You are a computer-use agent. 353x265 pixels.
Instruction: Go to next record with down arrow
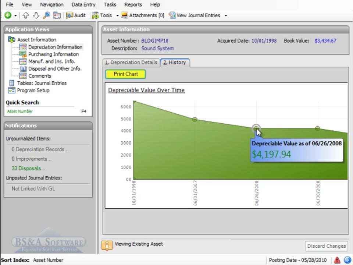[x=36, y=15]
